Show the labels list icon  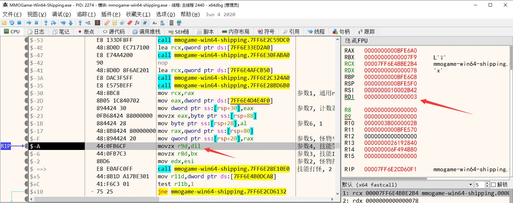click(x=122, y=23)
